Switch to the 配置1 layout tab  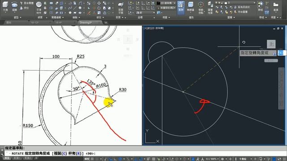pos(17,158)
